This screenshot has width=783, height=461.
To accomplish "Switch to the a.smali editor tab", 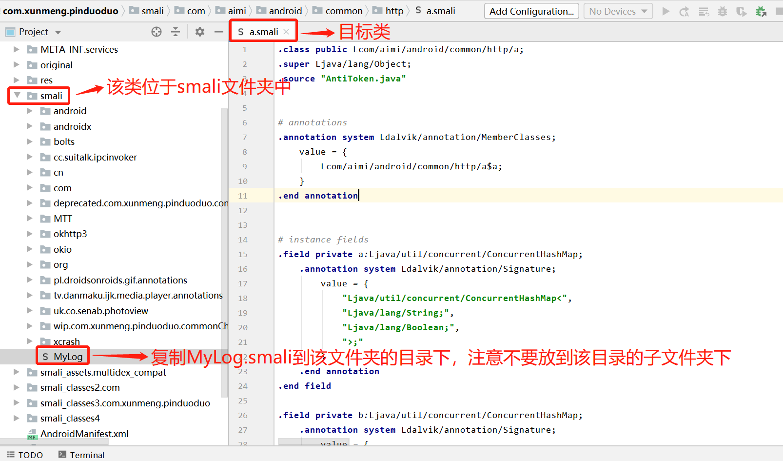I will [x=263, y=31].
